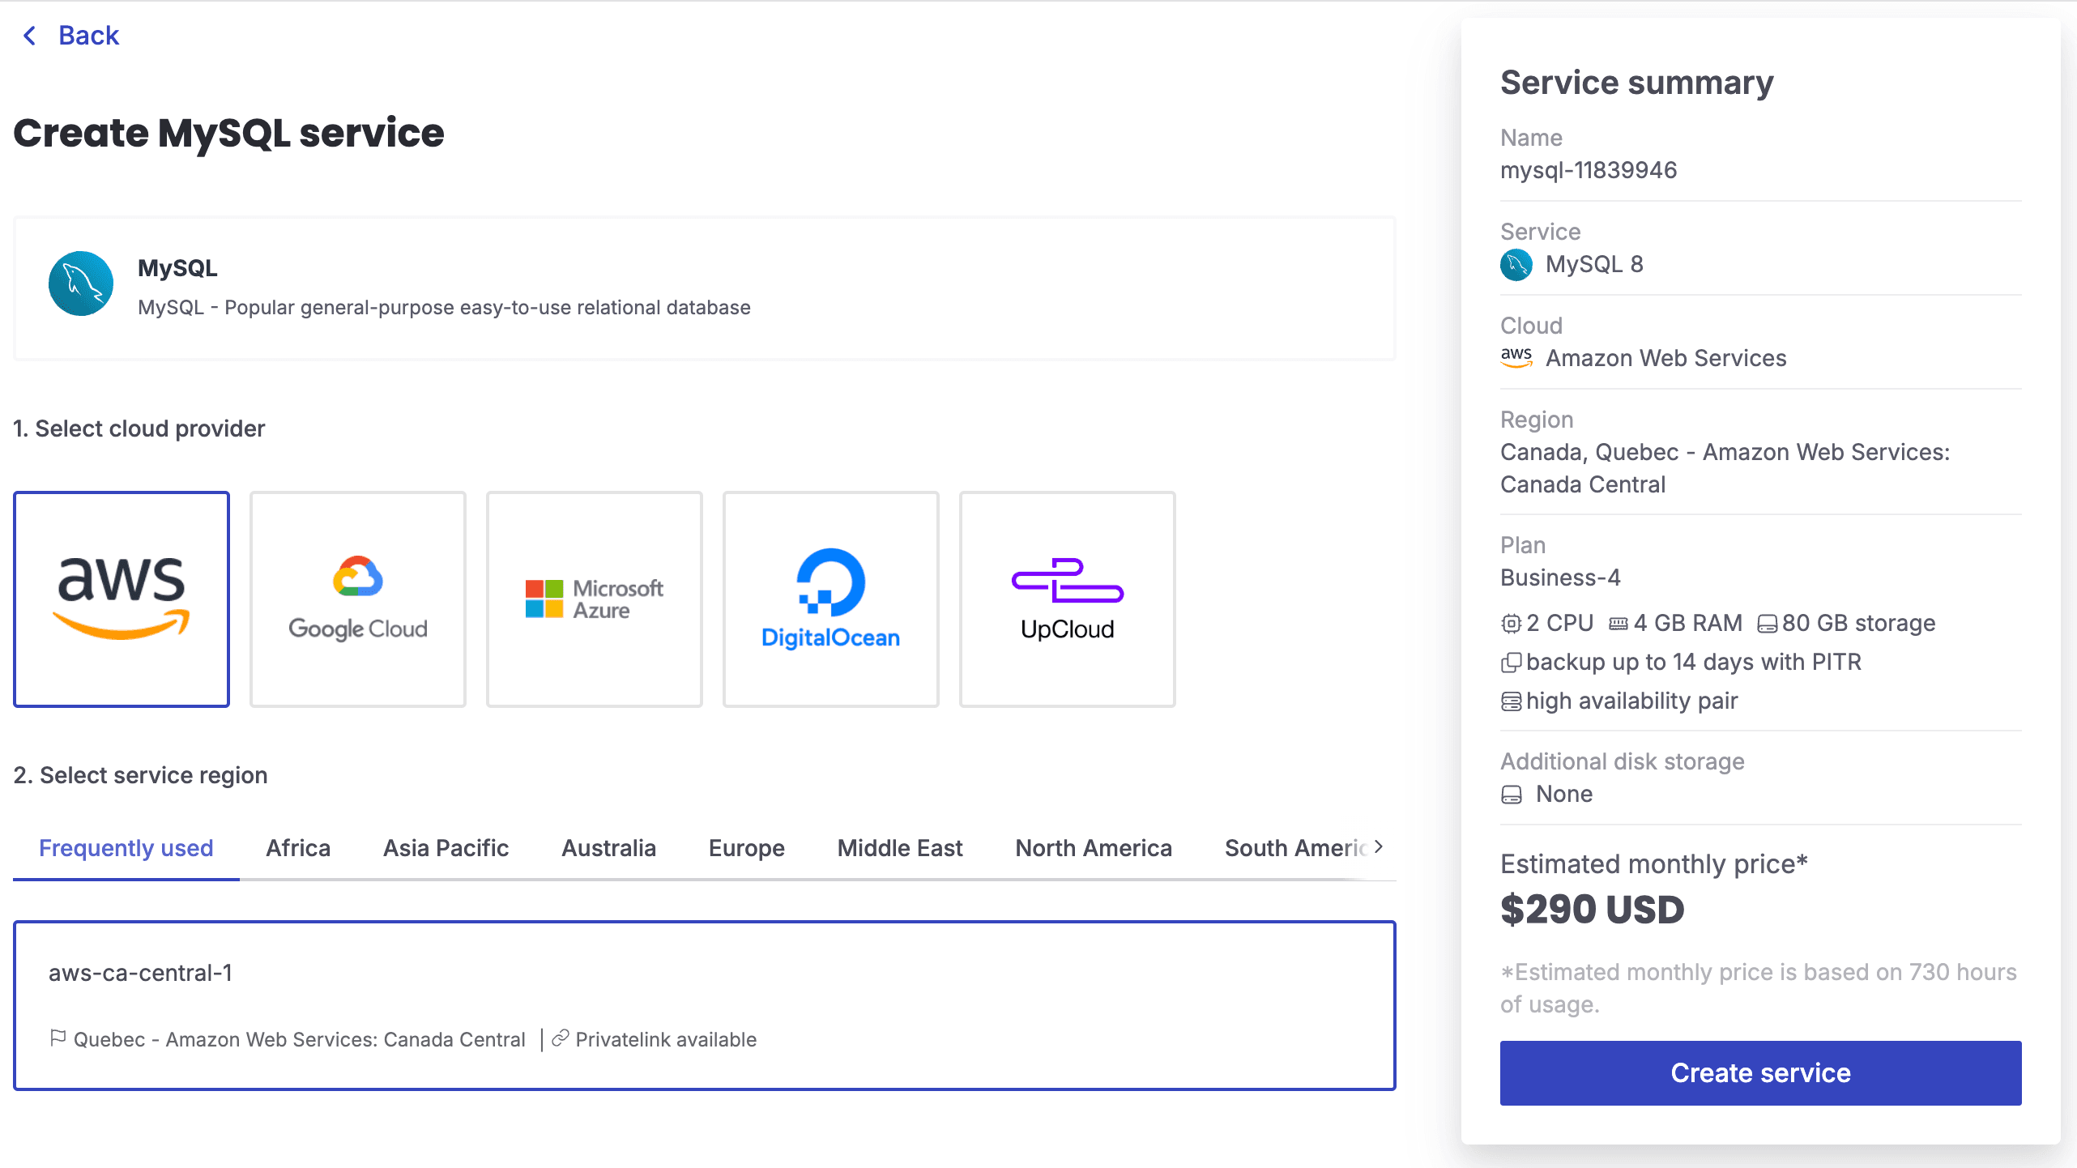Switch to the North America region tab
The image size is (2077, 1168).
1094,848
